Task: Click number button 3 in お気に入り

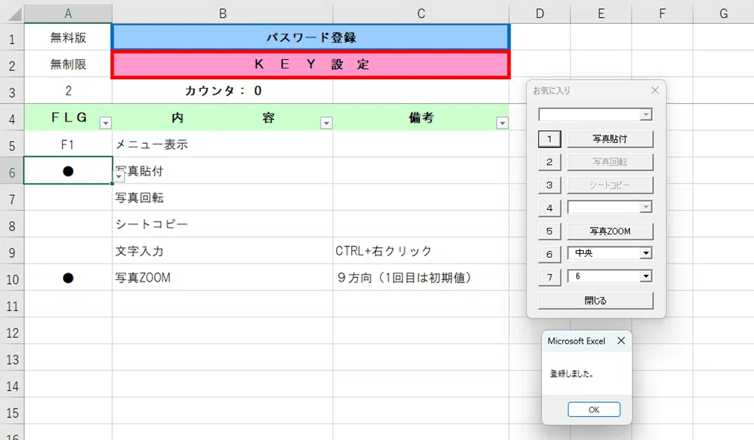Action: [x=549, y=185]
